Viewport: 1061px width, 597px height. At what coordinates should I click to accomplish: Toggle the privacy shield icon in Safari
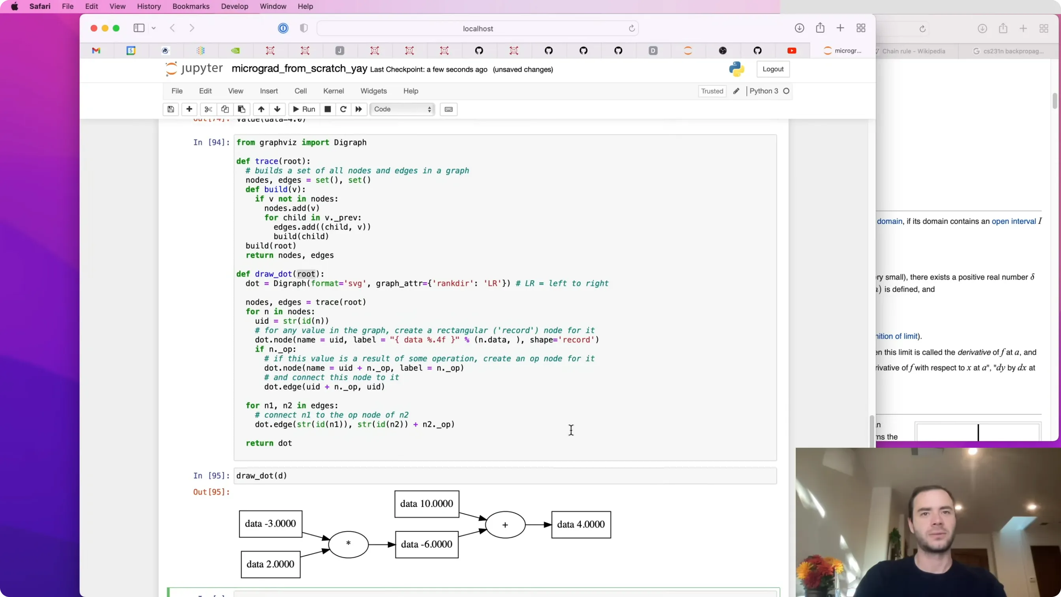coord(304,28)
